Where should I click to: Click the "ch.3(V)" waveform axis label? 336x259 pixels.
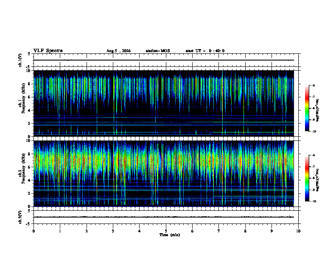click(20, 218)
